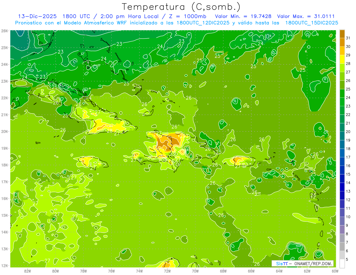The height and width of the screenshot is (275, 356).
Task: Click the "74W" longitude axis label
Action: coord(139,271)
